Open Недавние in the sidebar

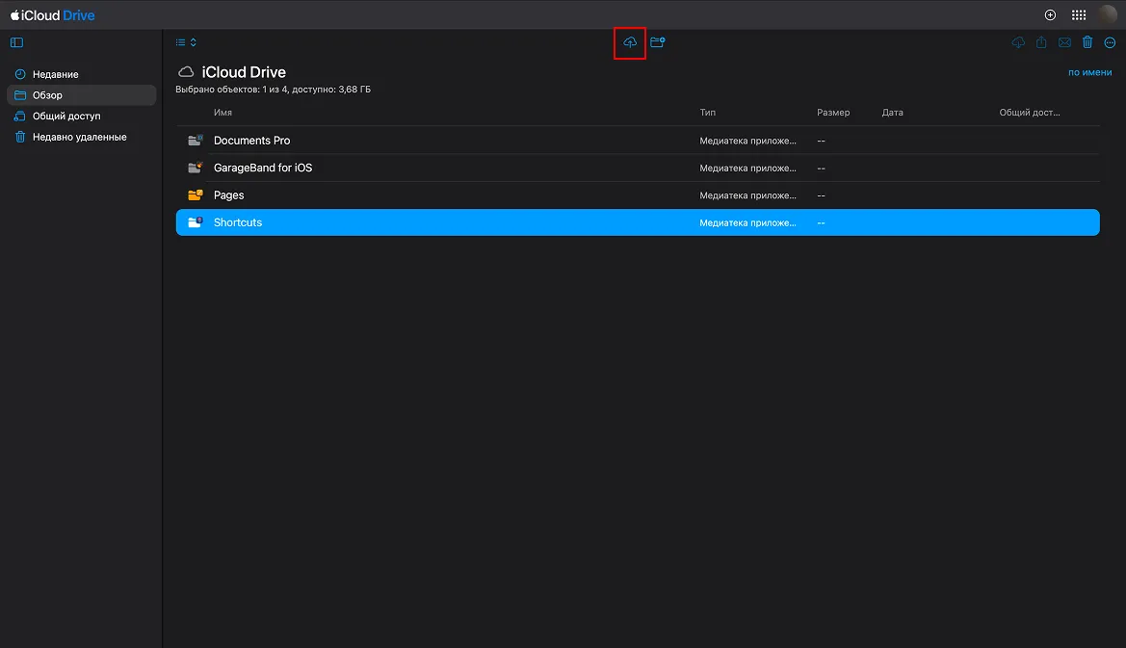[x=81, y=74]
